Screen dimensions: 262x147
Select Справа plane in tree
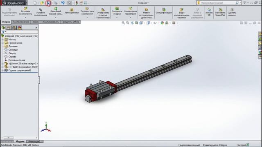coord(12,57)
